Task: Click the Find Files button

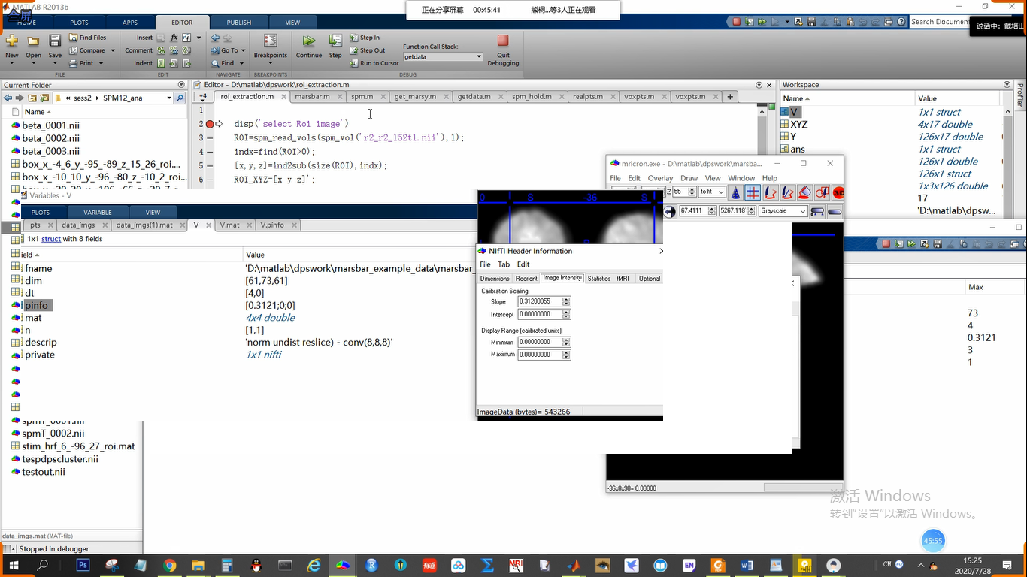Action: tap(87, 38)
